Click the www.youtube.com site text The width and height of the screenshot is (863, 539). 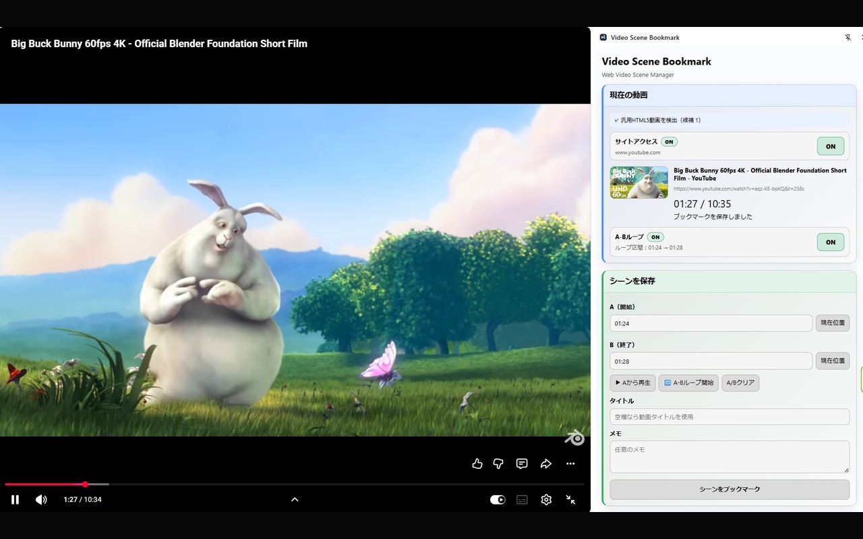pyautogui.click(x=637, y=152)
